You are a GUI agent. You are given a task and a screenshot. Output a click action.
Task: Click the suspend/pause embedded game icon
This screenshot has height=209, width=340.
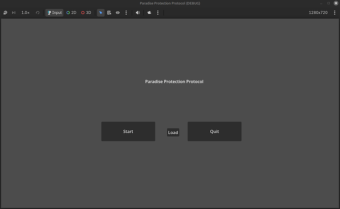pos(5,13)
